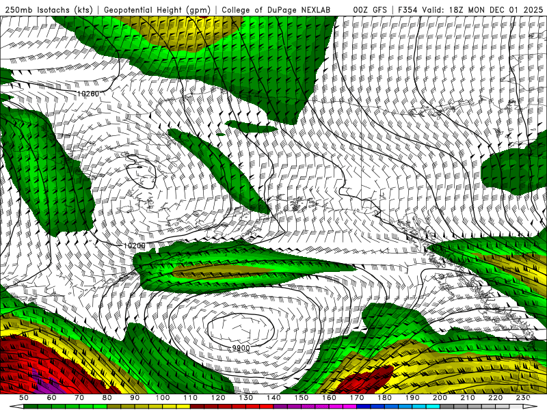
Task: Click the 'Geopotential Height (gpm)' header label
Action: point(157,10)
